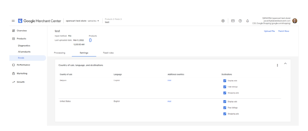Image resolution: width=308 pixels, height=131 pixels.
Task: Collapse the Country of sale card
Action: [285, 63]
